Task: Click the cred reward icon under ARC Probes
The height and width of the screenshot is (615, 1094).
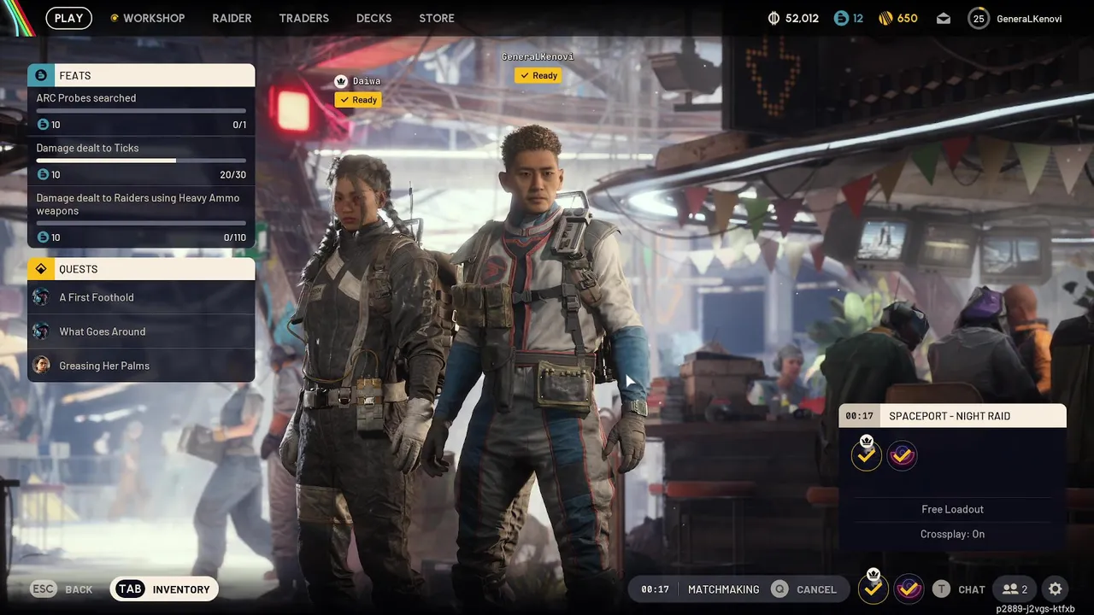Action: pyautogui.click(x=44, y=125)
